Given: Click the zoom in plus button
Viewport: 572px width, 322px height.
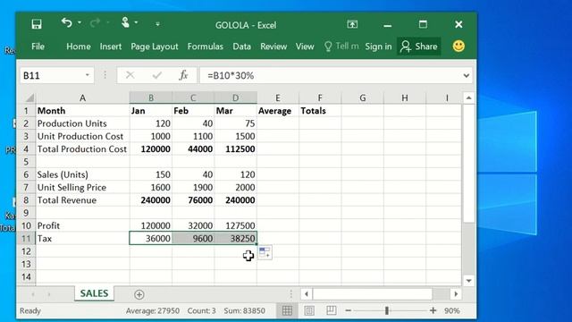Looking at the screenshot, I should coord(433,310).
